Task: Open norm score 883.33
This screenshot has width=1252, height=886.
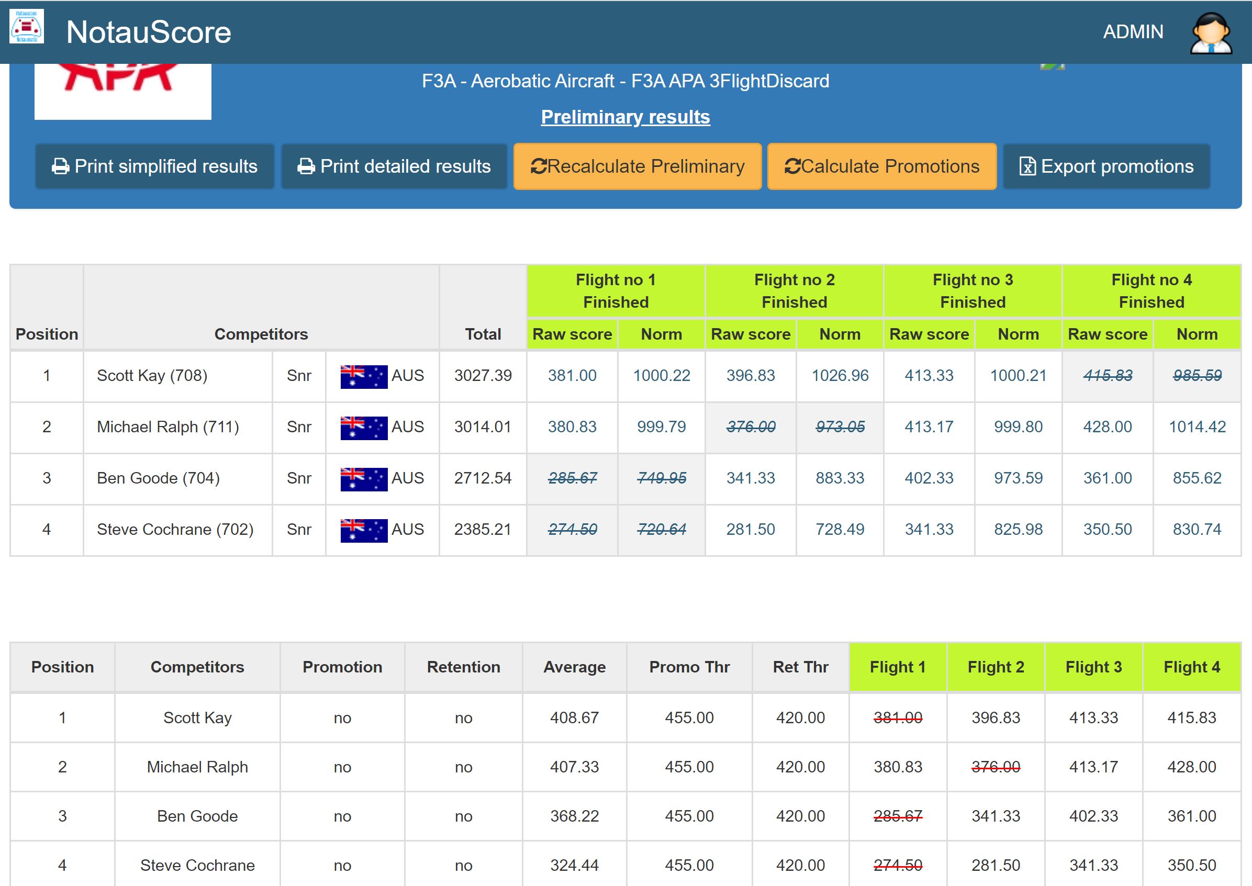Action: (840, 478)
